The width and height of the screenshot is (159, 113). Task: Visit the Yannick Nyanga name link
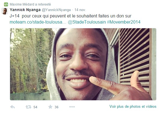point(25,10)
